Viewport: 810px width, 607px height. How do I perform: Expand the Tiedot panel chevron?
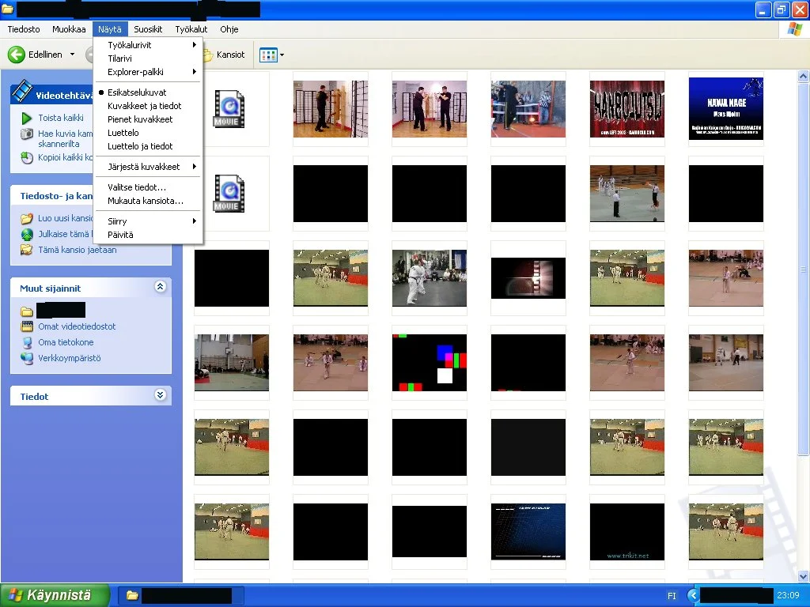[x=161, y=395]
